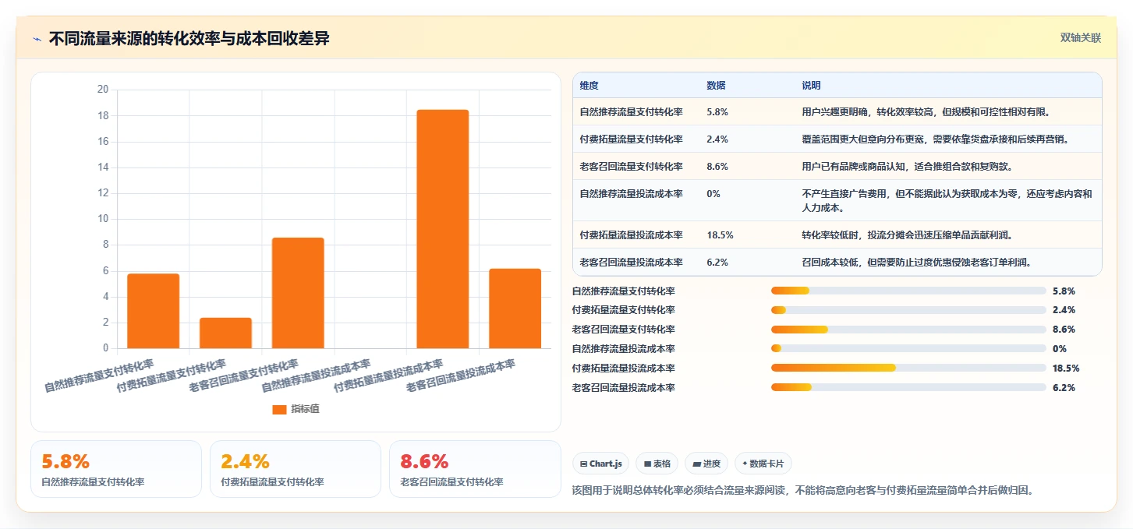Click the 0% value in the table
The image size is (1133, 529).
713,194
